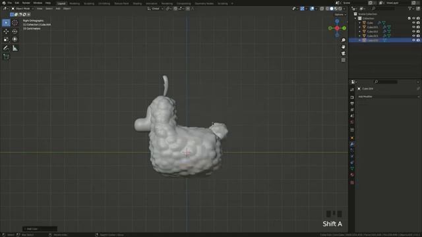This screenshot has height=237, width=422.
Task: Expand the Cube.001 tree item
Action: (x=360, y=27)
